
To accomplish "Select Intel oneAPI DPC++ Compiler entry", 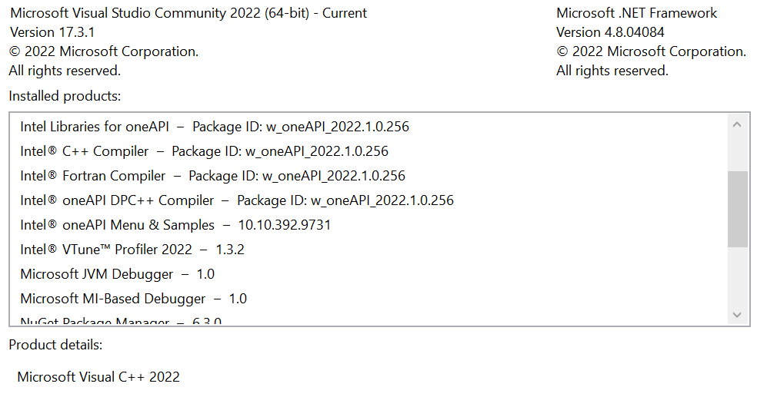I will pyautogui.click(x=237, y=200).
